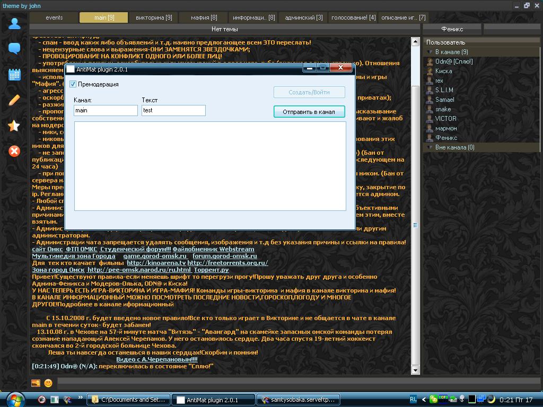Click the Канал input field containing 'main'

tap(106, 110)
